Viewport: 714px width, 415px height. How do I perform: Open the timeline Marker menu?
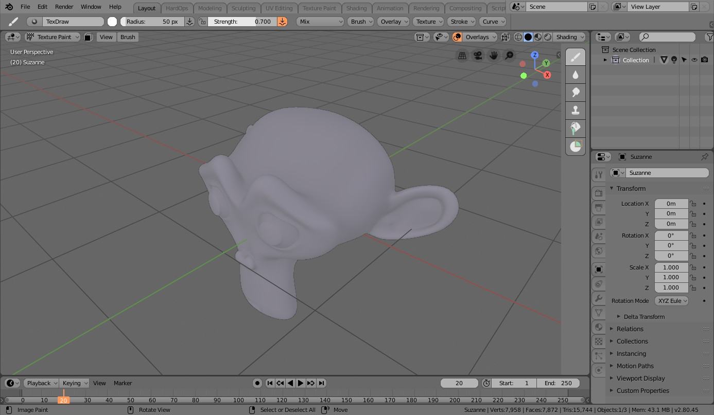(x=123, y=383)
